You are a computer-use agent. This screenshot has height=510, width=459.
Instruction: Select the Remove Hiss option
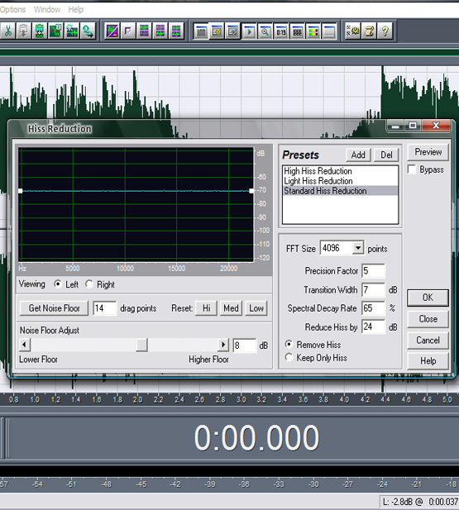289,345
